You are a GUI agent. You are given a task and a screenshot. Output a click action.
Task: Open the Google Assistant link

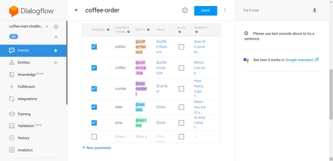pos(301,60)
